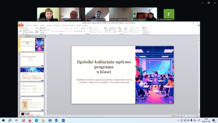218x123 pixels.
Task: Open the orange File tab
Action: pos(20,25)
